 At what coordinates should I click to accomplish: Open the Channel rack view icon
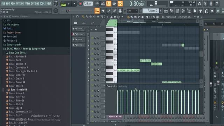coord(177,11)
